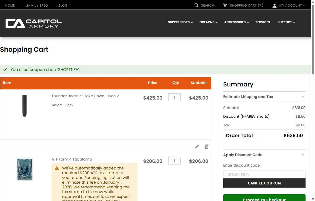Go to the Home page link
315x201 pixels.
(x=10, y=6)
